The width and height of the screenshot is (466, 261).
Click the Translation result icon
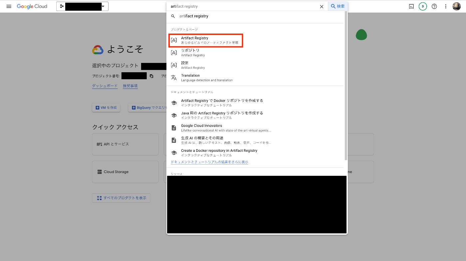pos(174,78)
